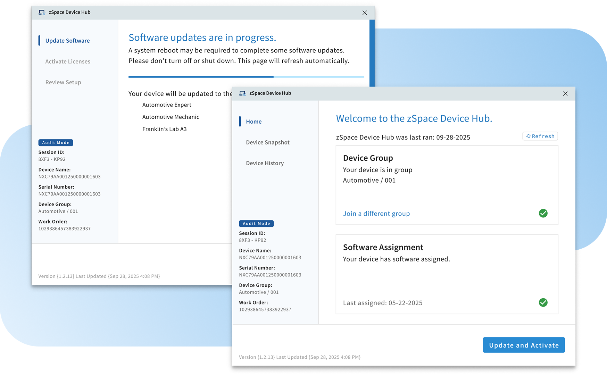Open Device Snapshot in the sidebar
607x375 pixels.
click(x=268, y=142)
